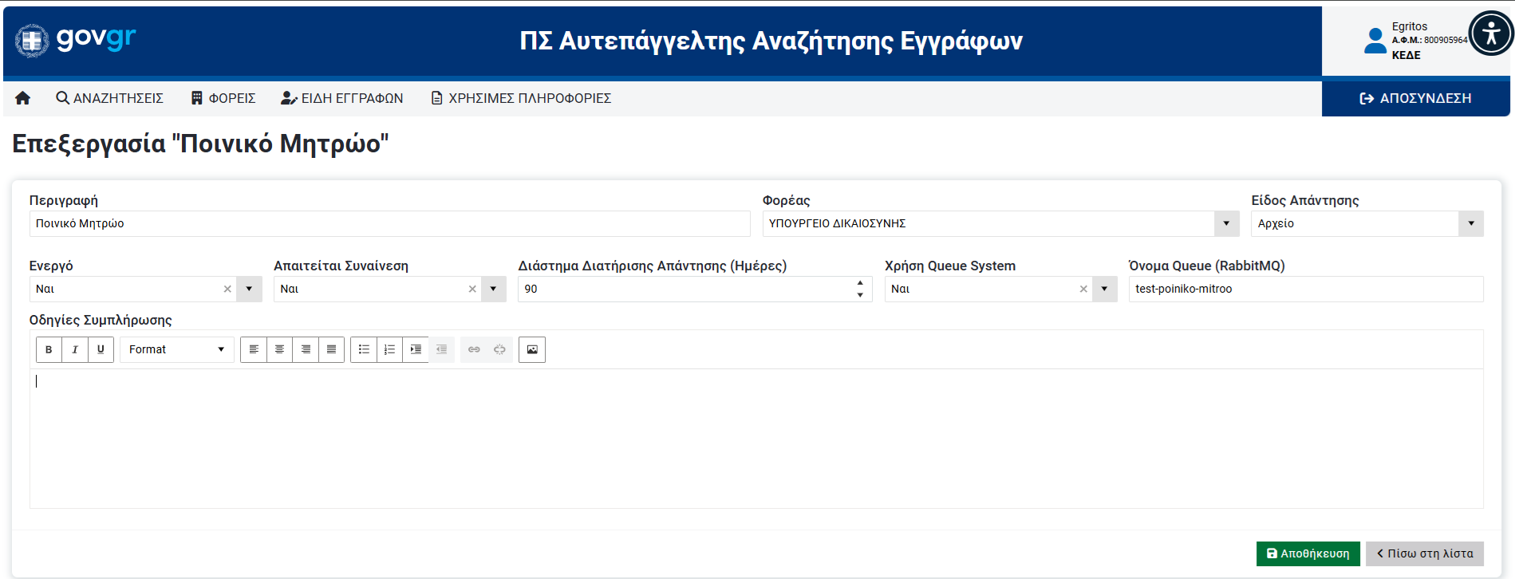Expand the Ενεργό dropdown arrow
This screenshot has height=579, width=1515.
[x=249, y=289]
